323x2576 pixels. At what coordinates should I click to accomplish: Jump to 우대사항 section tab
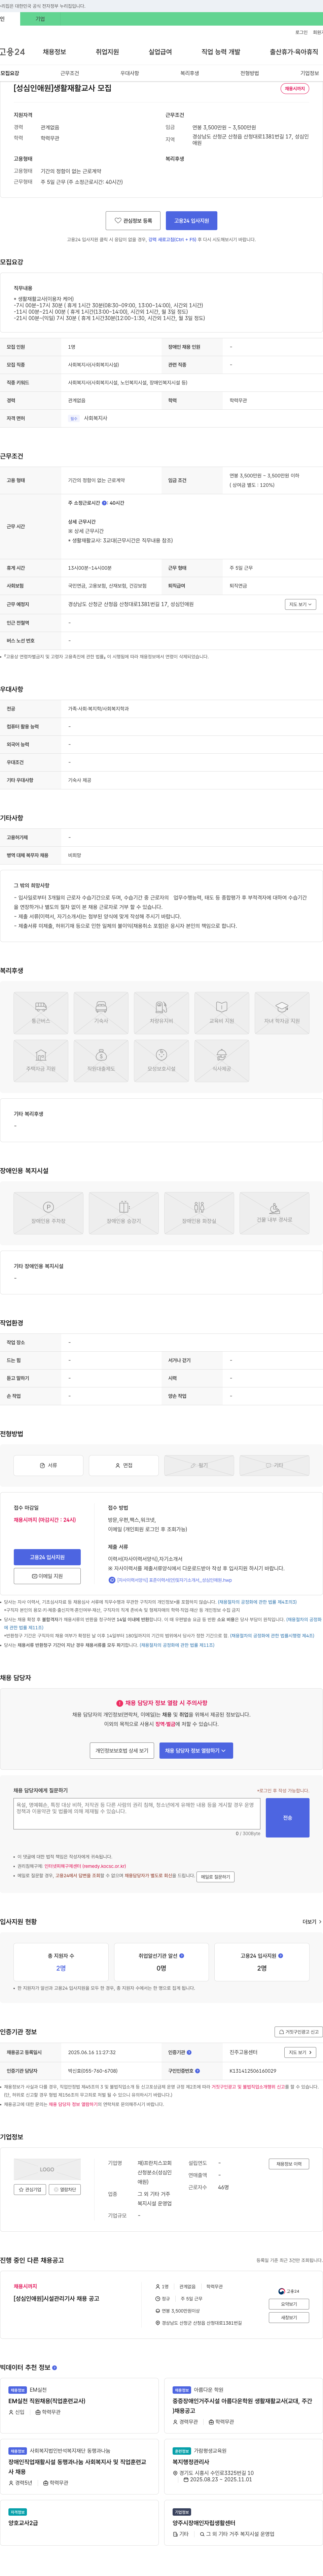(x=130, y=73)
